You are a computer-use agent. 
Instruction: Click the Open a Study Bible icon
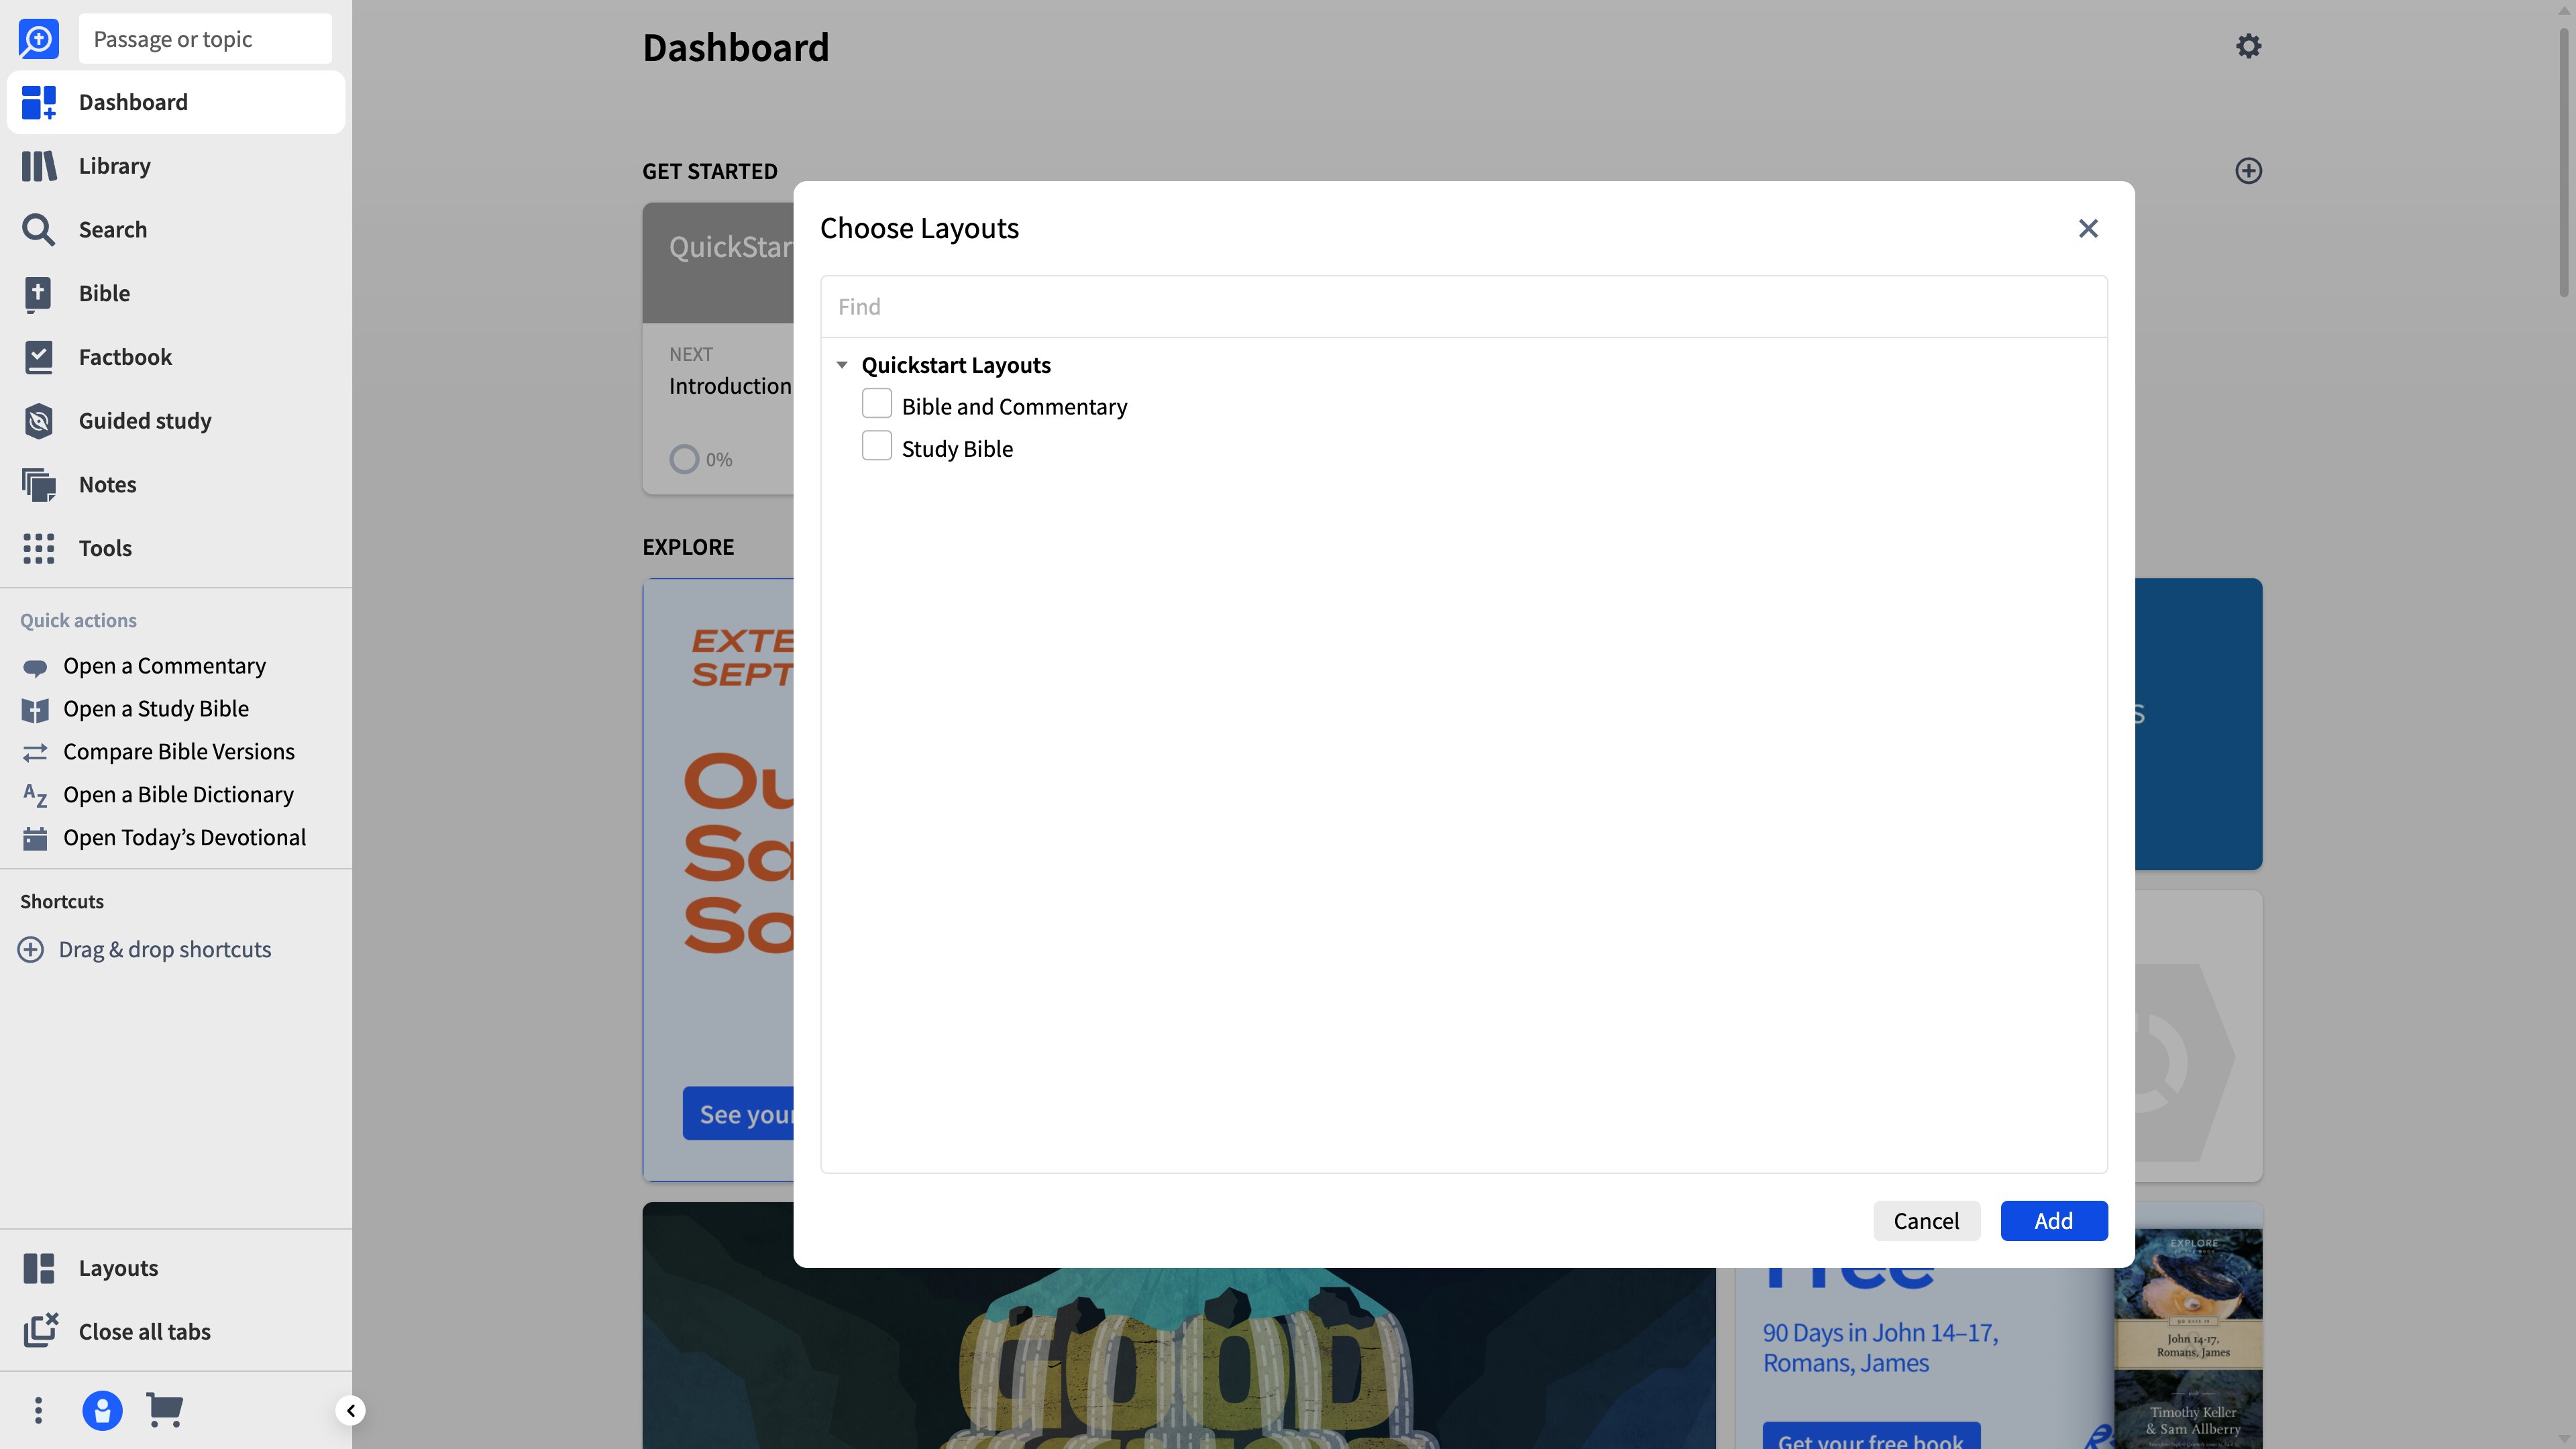35,710
